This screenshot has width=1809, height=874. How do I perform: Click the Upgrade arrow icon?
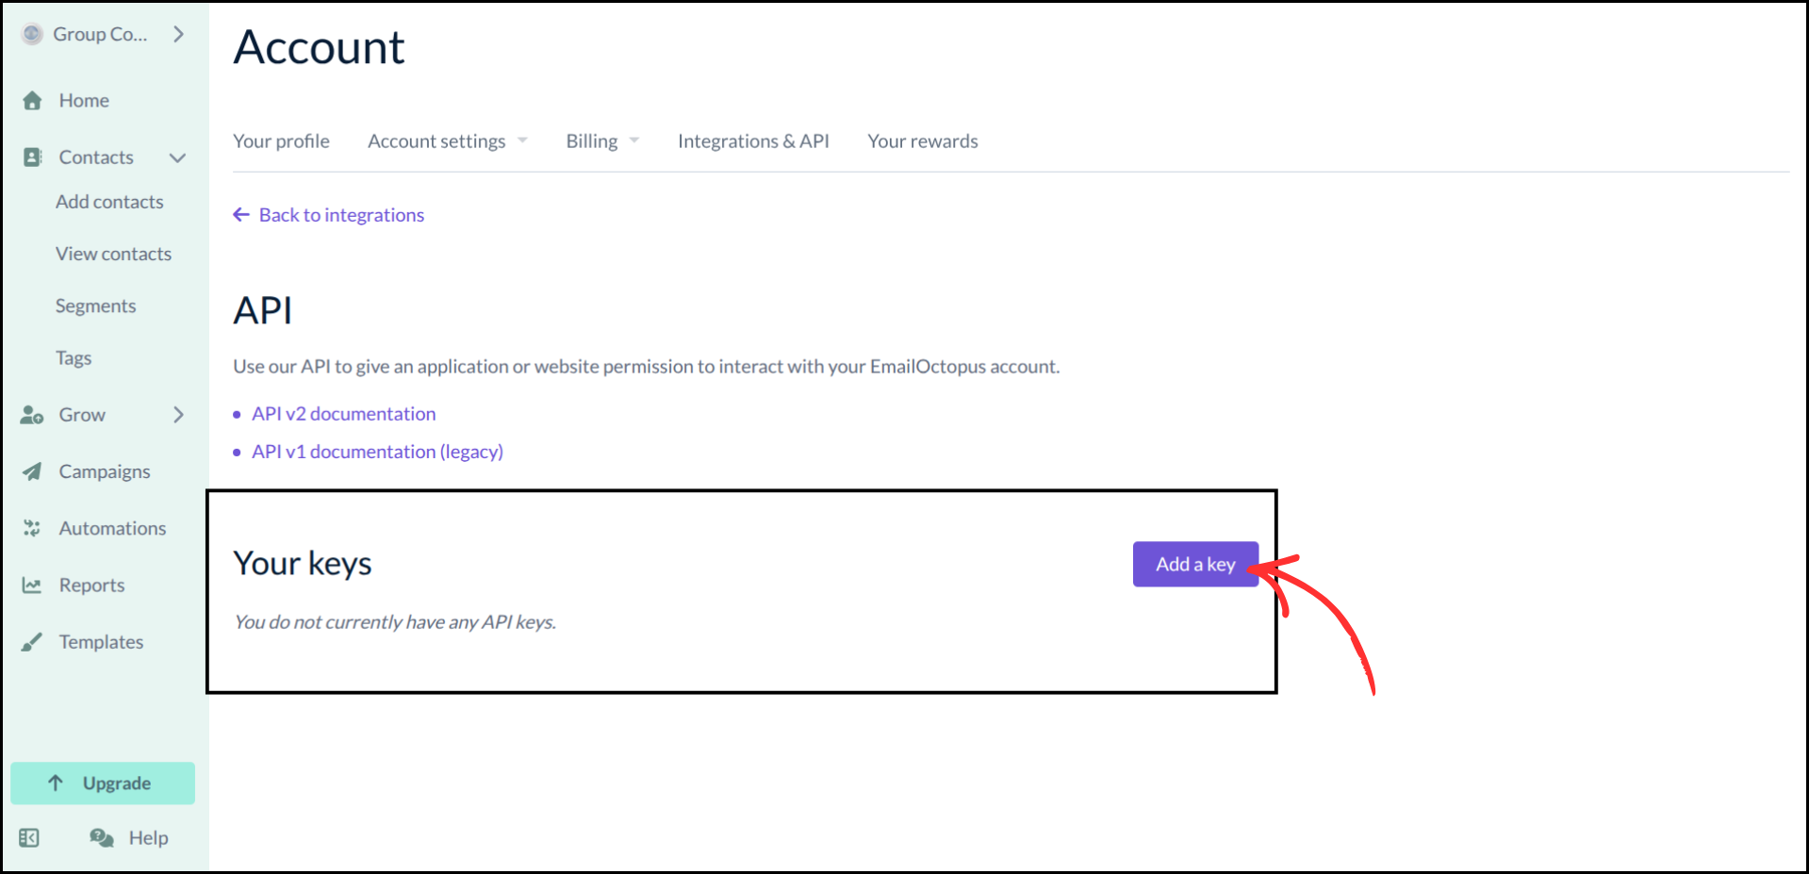click(x=54, y=783)
